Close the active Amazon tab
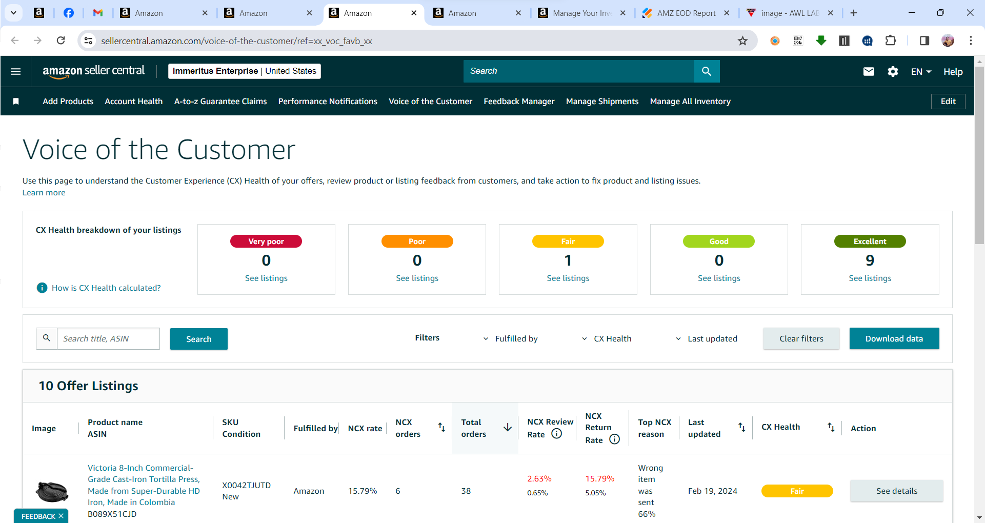This screenshot has height=523, width=985. (x=414, y=13)
